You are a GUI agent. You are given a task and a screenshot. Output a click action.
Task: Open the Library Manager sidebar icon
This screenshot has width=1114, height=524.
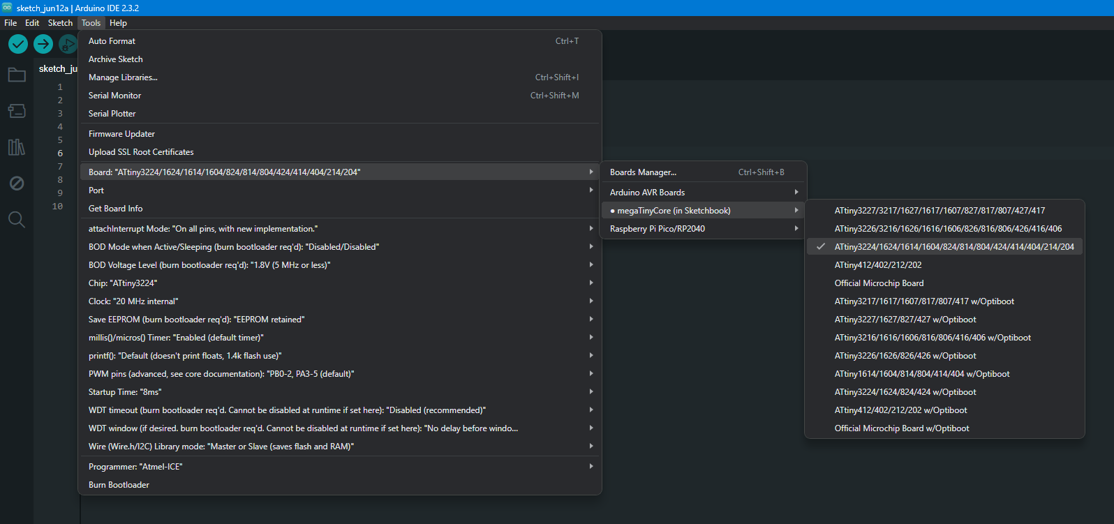pyautogui.click(x=17, y=147)
